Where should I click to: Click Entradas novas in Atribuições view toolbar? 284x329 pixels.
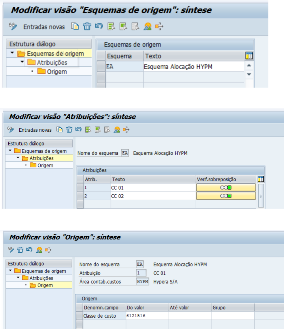pyautogui.click(x=35, y=130)
